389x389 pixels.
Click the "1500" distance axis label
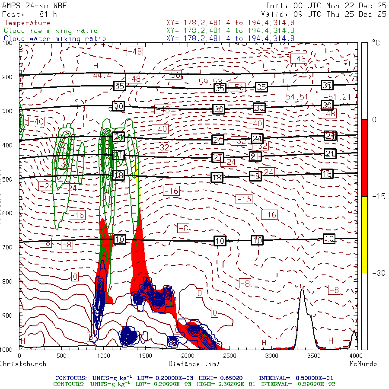coord(145,356)
